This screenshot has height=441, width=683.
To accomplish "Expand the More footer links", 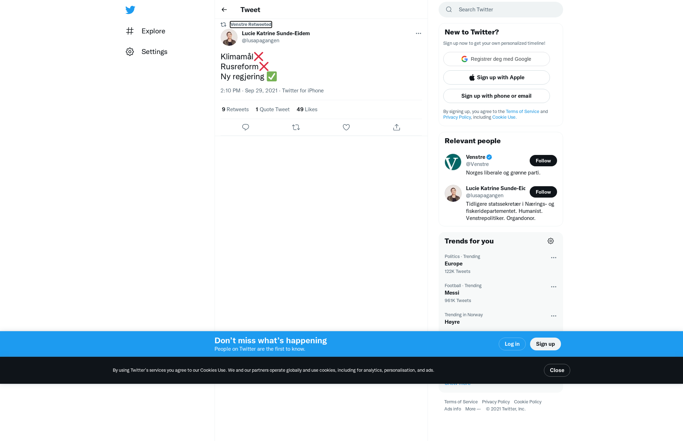I will pyautogui.click(x=473, y=409).
